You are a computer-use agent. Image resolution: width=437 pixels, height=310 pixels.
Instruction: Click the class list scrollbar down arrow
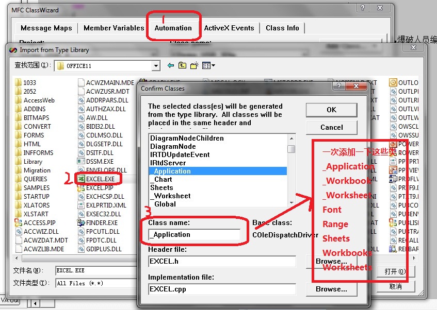pos(292,203)
